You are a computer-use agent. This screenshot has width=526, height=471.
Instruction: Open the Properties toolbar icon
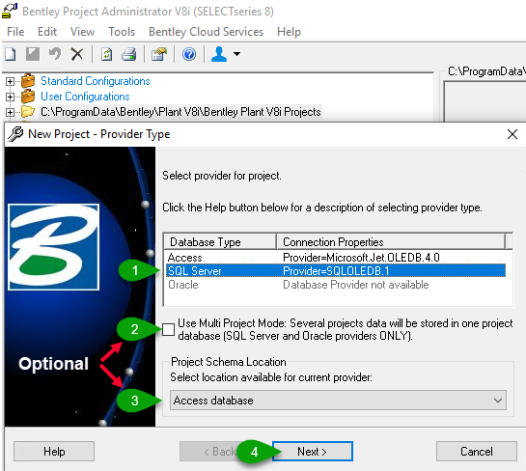pyautogui.click(x=159, y=54)
